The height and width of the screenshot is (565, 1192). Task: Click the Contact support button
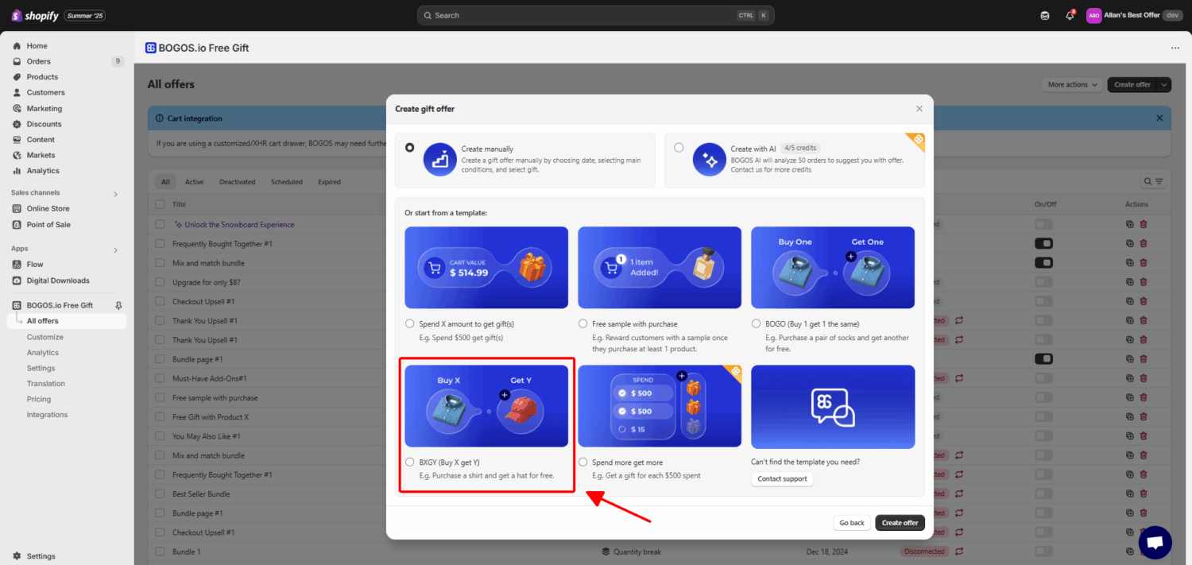pos(782,479)
